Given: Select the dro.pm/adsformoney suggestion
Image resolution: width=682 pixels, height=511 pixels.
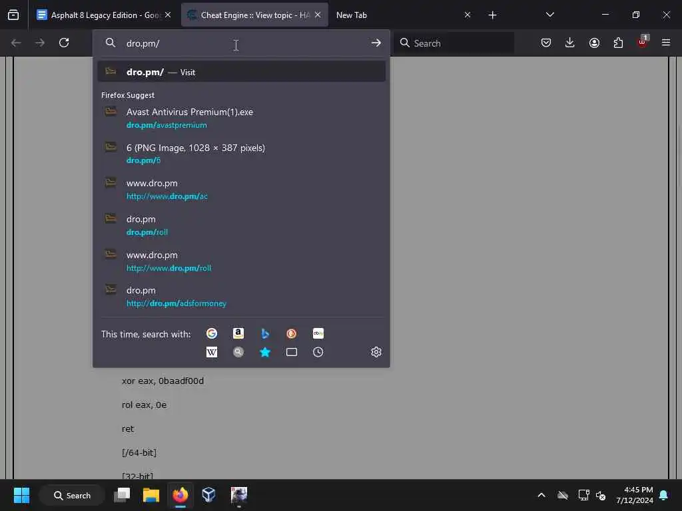Looking at the screenshot, I should [x=241, y=297].
